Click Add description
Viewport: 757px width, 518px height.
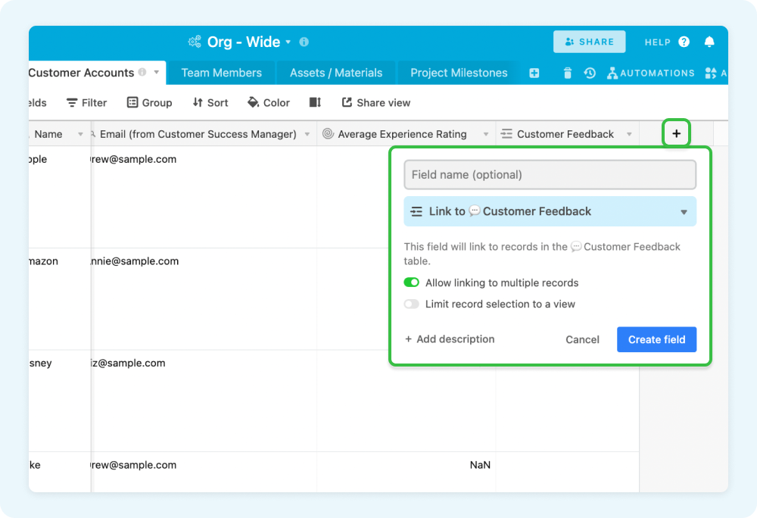[449, 339]
